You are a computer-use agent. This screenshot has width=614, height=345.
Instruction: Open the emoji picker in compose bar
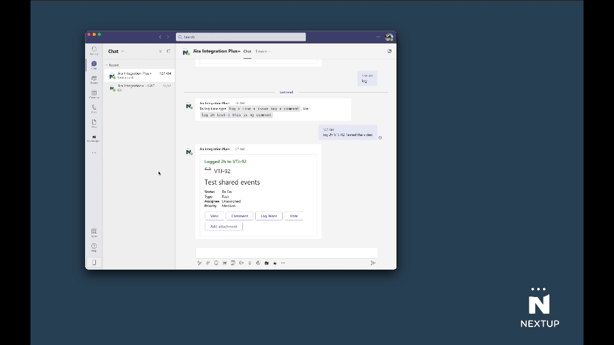pos(216,263)
